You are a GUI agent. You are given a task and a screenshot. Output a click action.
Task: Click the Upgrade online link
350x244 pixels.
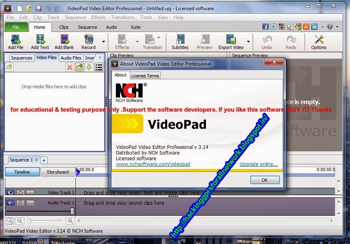tap(259, 164)
